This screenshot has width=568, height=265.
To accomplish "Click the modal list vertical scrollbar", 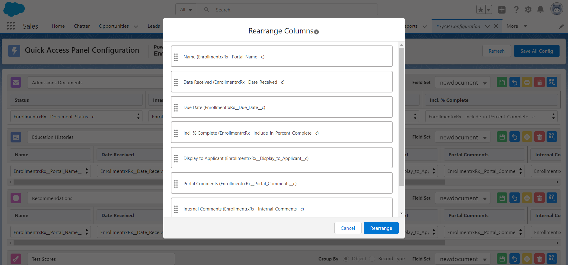I will pos(401,117).
